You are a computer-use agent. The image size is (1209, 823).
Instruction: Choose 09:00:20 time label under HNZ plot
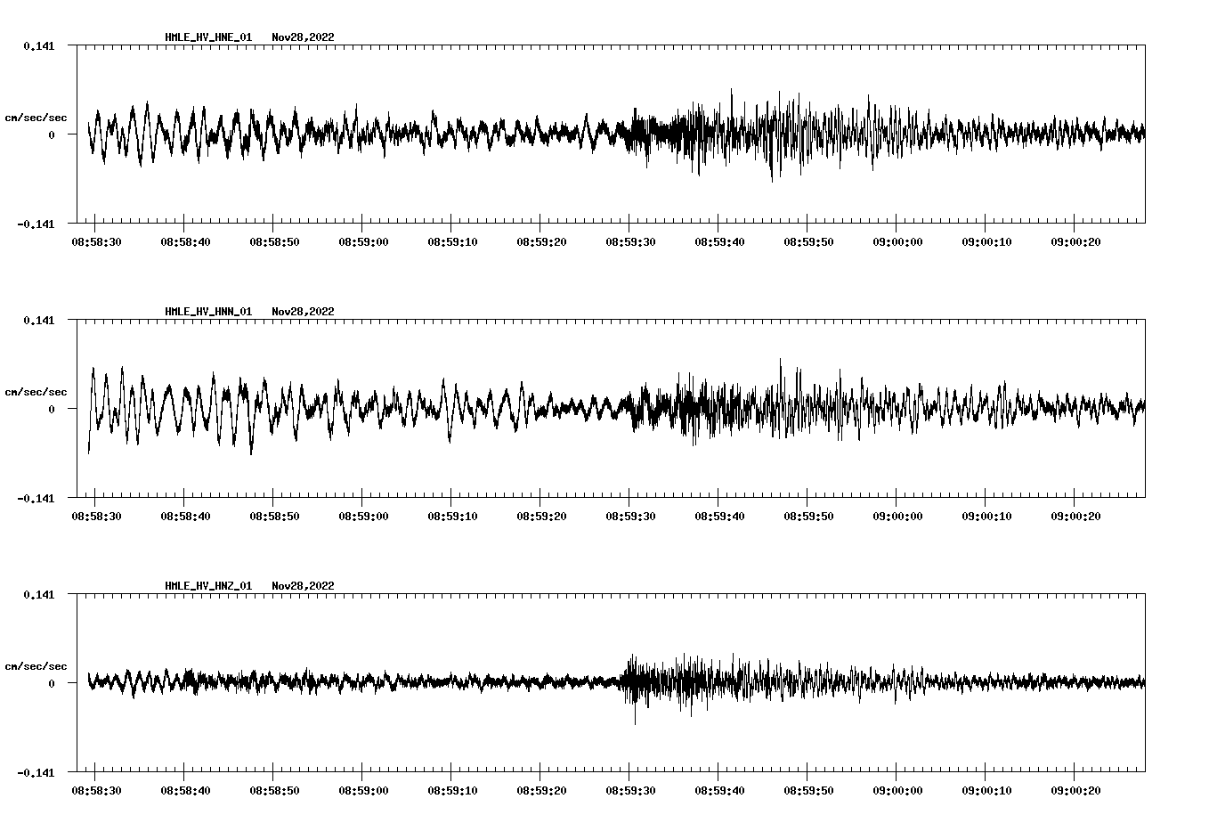click(x=1075, y=790)
